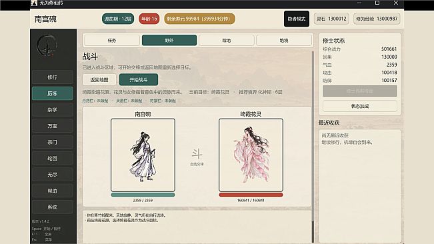Open 帮助 in the left sidebar

[53, 191]
